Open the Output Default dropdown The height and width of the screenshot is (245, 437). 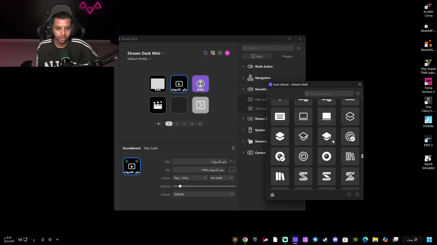pos(204,194)
